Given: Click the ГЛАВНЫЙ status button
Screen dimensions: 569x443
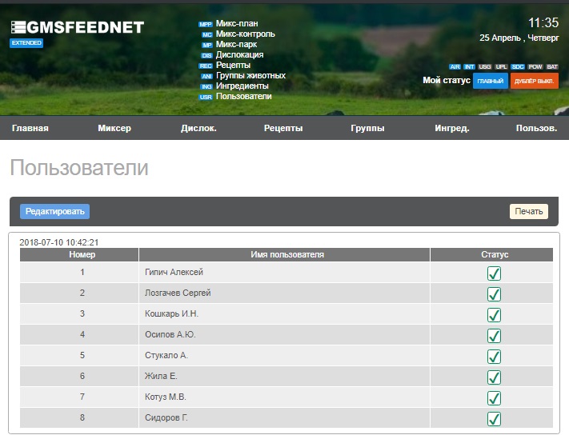Looking at the screenshot, I should point(491,81).
